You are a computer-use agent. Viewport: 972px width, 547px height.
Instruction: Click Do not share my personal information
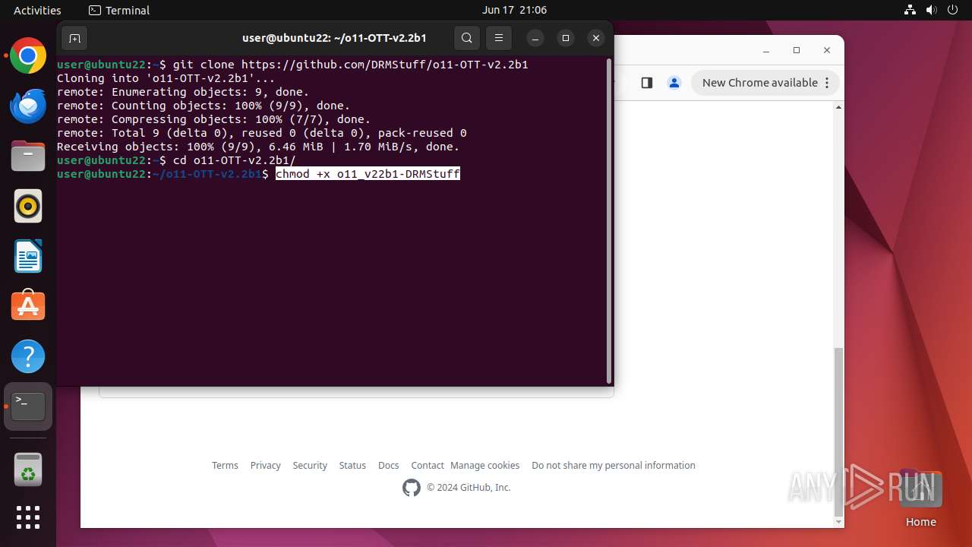click(x=614, y=465)
